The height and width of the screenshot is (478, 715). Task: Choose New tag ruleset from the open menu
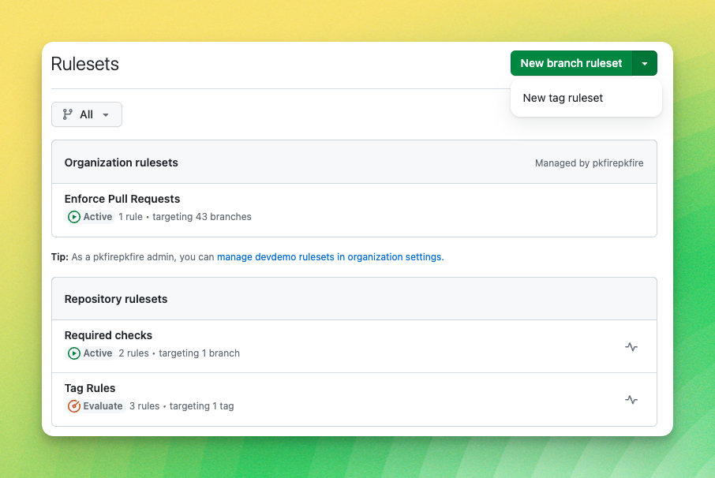coord(563,98)
